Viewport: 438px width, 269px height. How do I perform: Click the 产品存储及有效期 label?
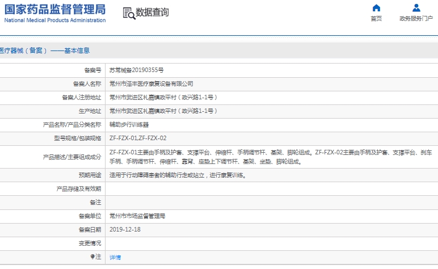pyautogui.click(x=79, y=189)
